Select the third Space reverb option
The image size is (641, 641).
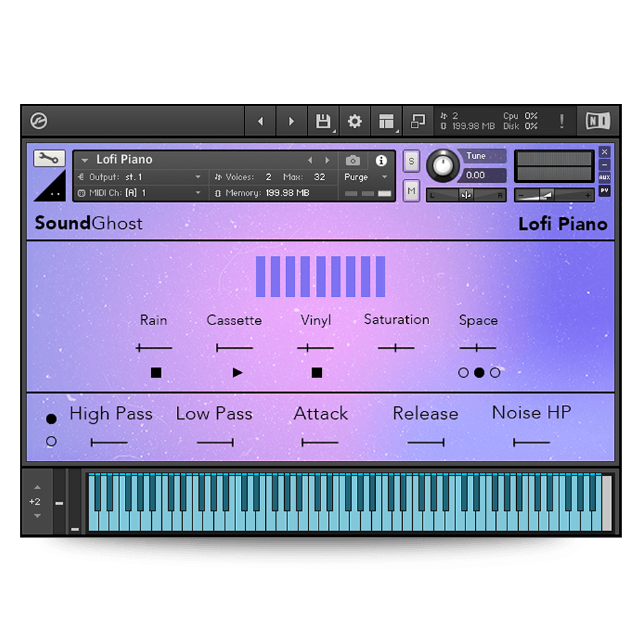(x=495, y=372)
